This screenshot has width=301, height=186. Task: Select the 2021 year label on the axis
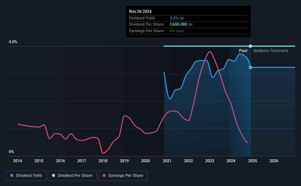(x=167, y=161)
